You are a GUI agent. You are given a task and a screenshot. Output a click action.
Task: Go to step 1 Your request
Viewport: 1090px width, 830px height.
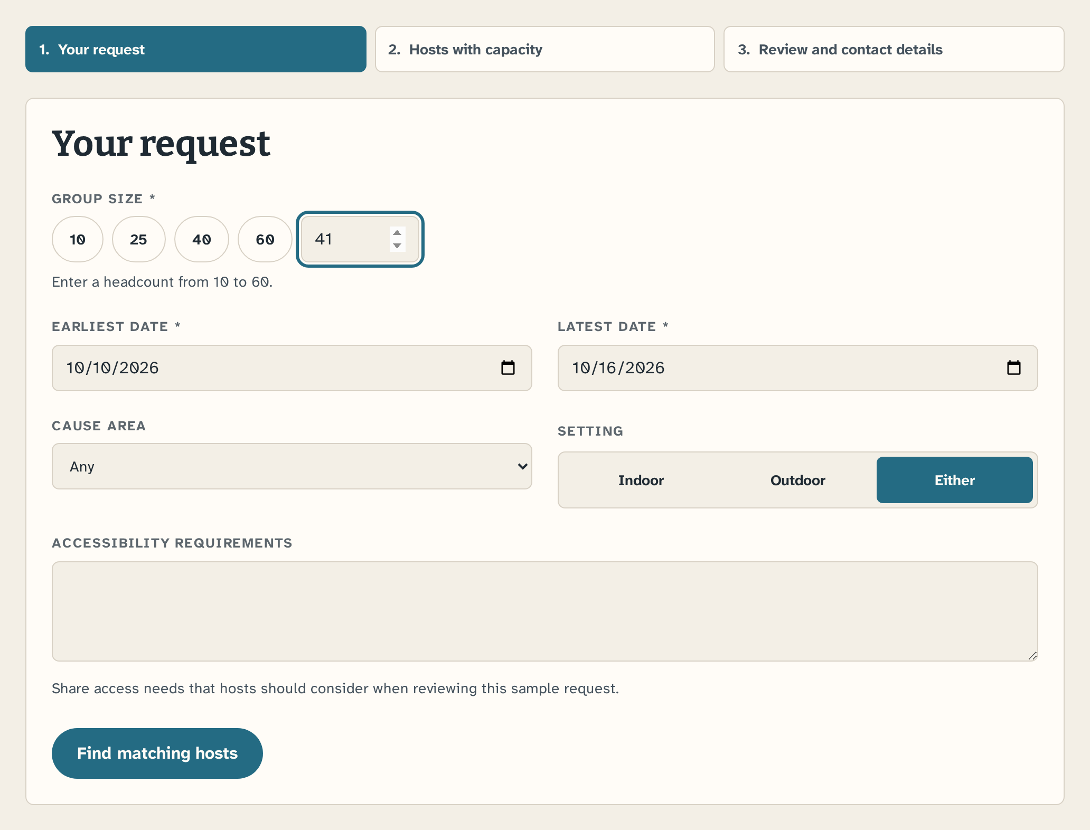[x=195, y=49]
